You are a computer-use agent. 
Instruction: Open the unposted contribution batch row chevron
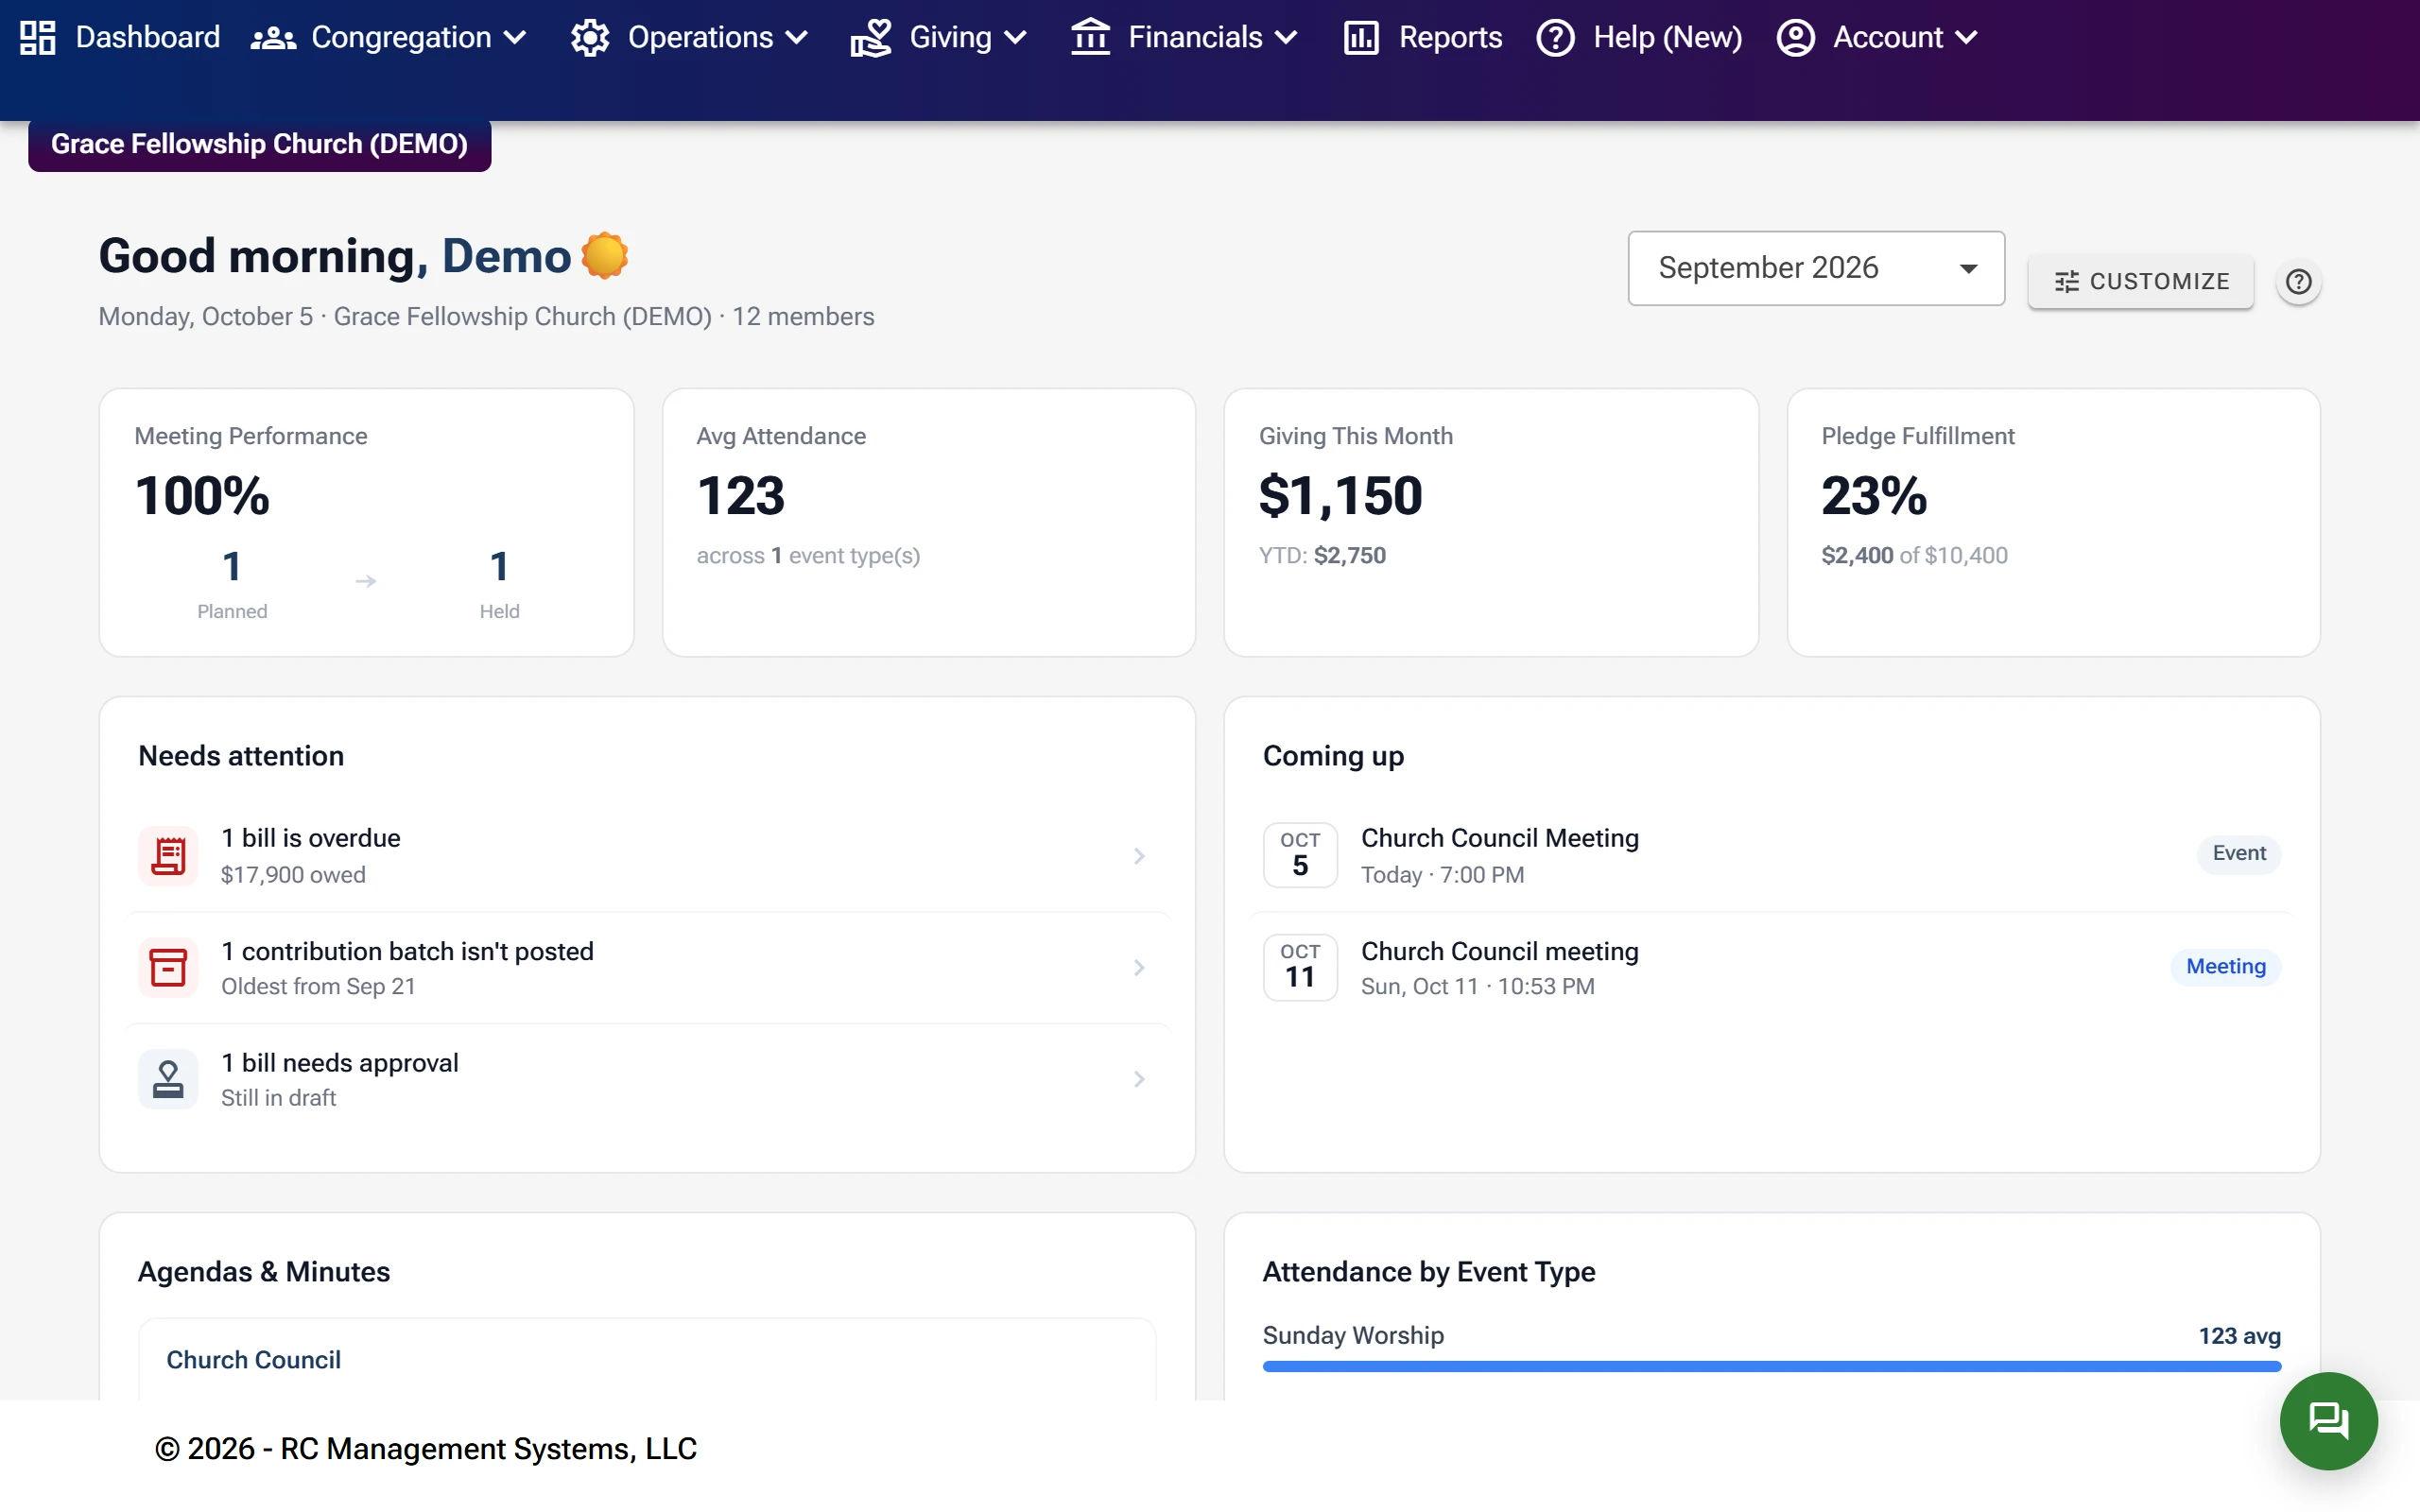(x=1139, y=967)
